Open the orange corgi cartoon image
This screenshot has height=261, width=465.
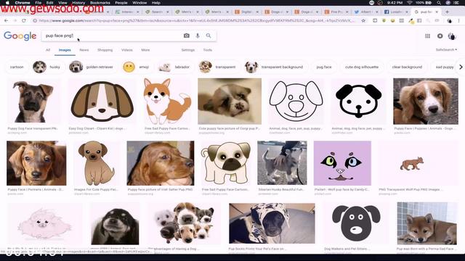click(x=167, y=101)
